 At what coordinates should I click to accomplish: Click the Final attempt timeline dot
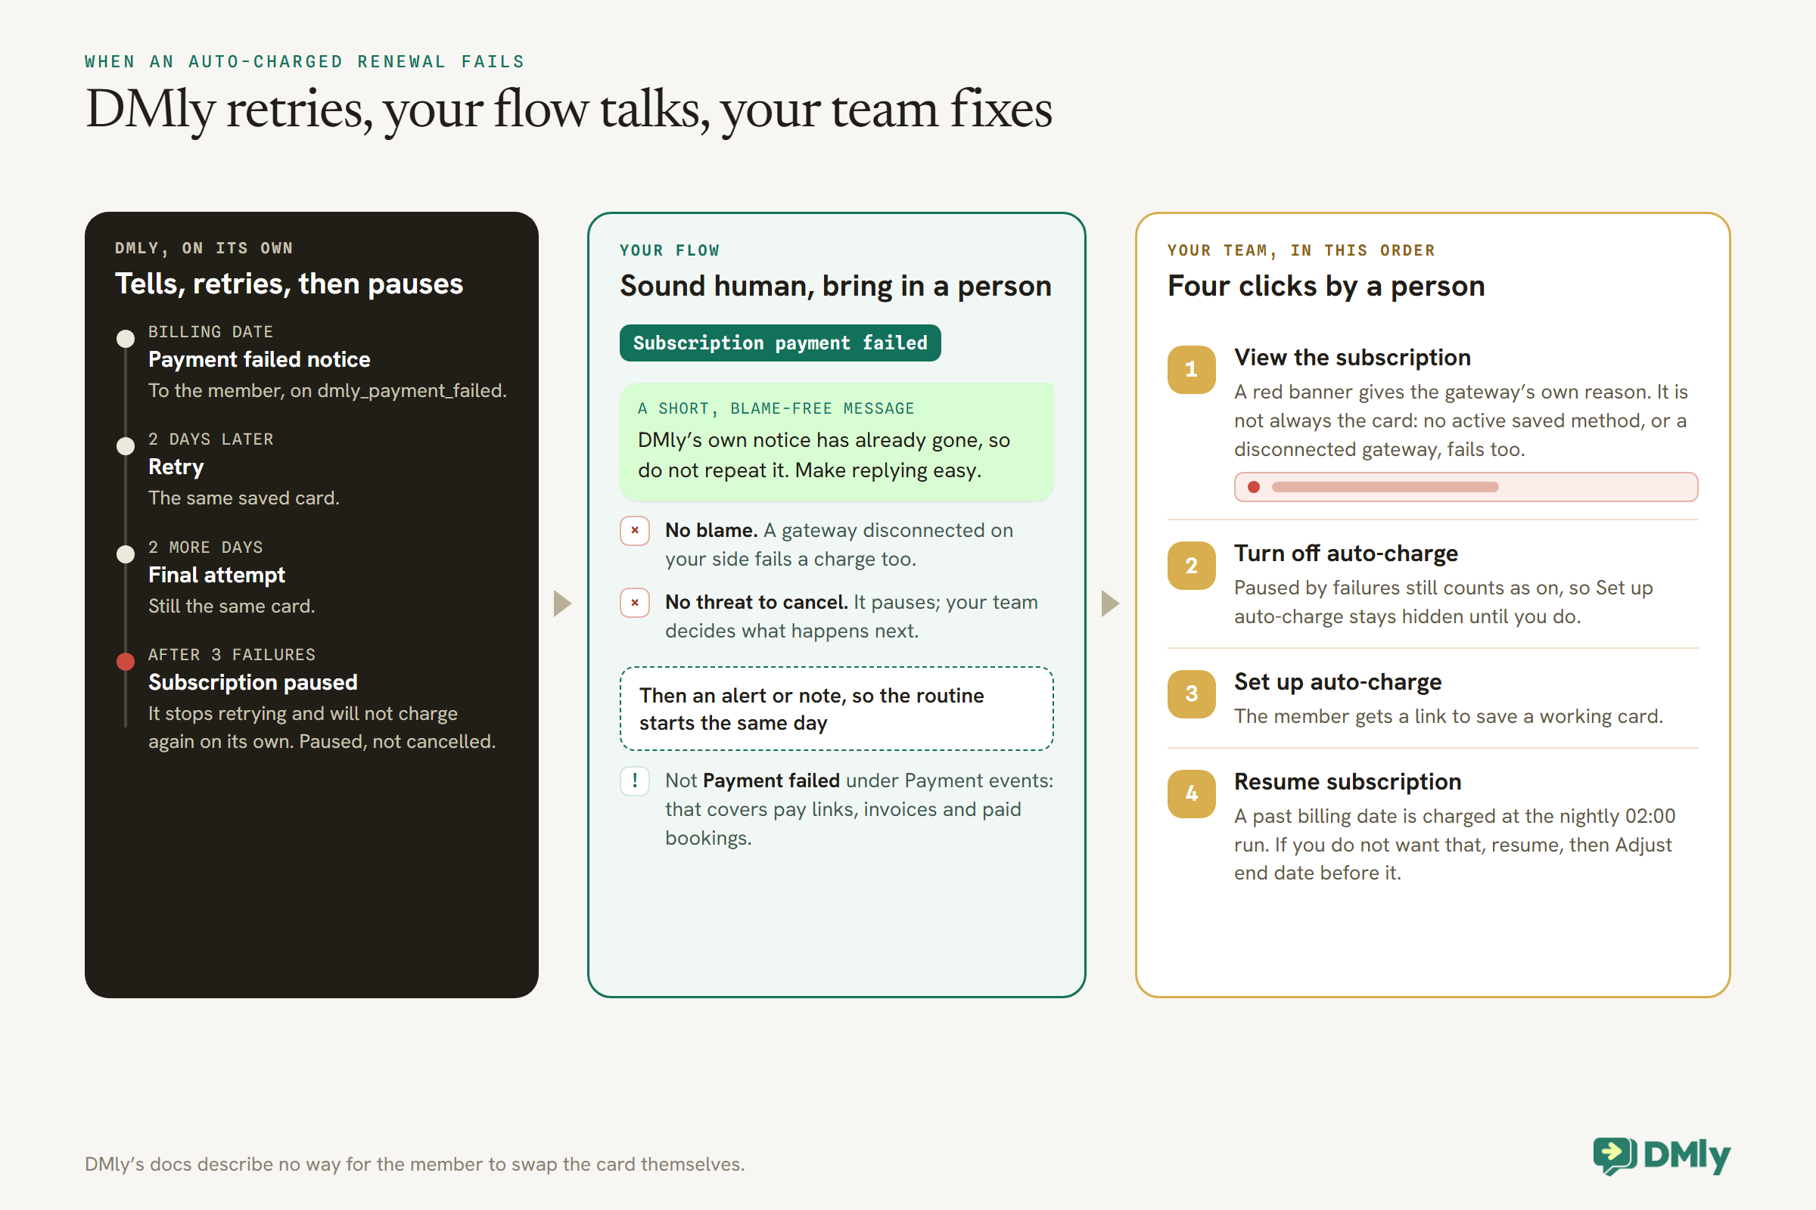[125, 554]
